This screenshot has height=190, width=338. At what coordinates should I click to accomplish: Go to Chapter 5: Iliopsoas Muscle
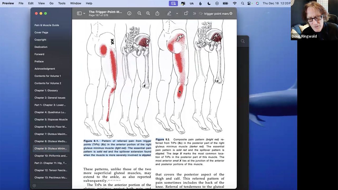point(51,120)
